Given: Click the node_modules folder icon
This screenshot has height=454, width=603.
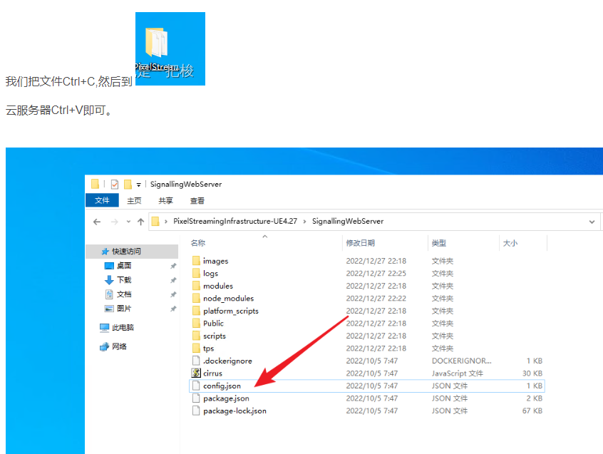Looking at the screenshot, I should coord(196,299).
